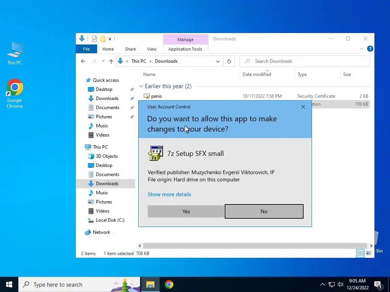Image resolution: width=390 pixels, height=292 pixels.
Task: Open File Explorer from the taskbar
Action: 150,284
